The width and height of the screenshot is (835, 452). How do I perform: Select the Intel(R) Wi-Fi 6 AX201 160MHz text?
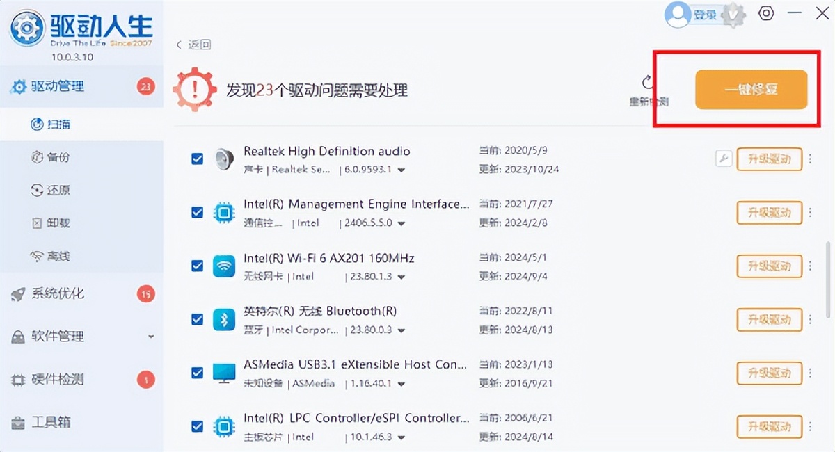point(329,258)
